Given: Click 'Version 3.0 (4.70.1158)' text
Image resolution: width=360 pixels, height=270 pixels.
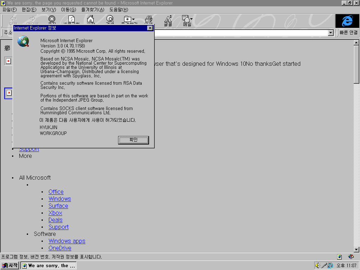Looking at the screenshot, I should click(x=63, y=46).
